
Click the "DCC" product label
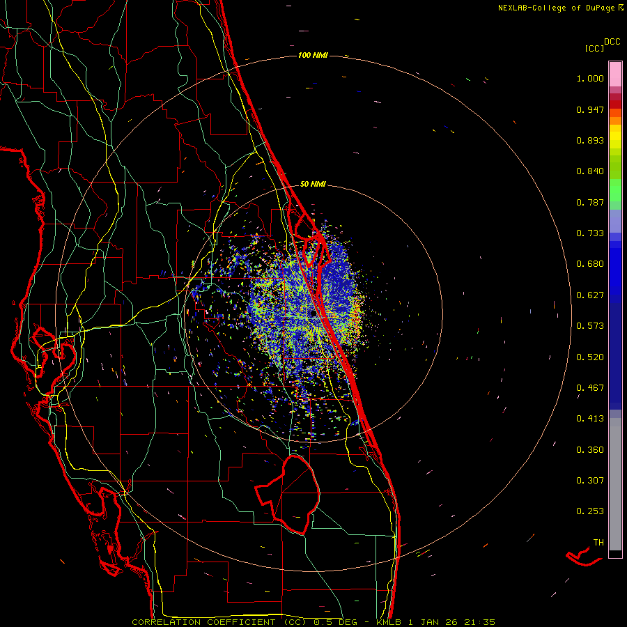[612, 42]
